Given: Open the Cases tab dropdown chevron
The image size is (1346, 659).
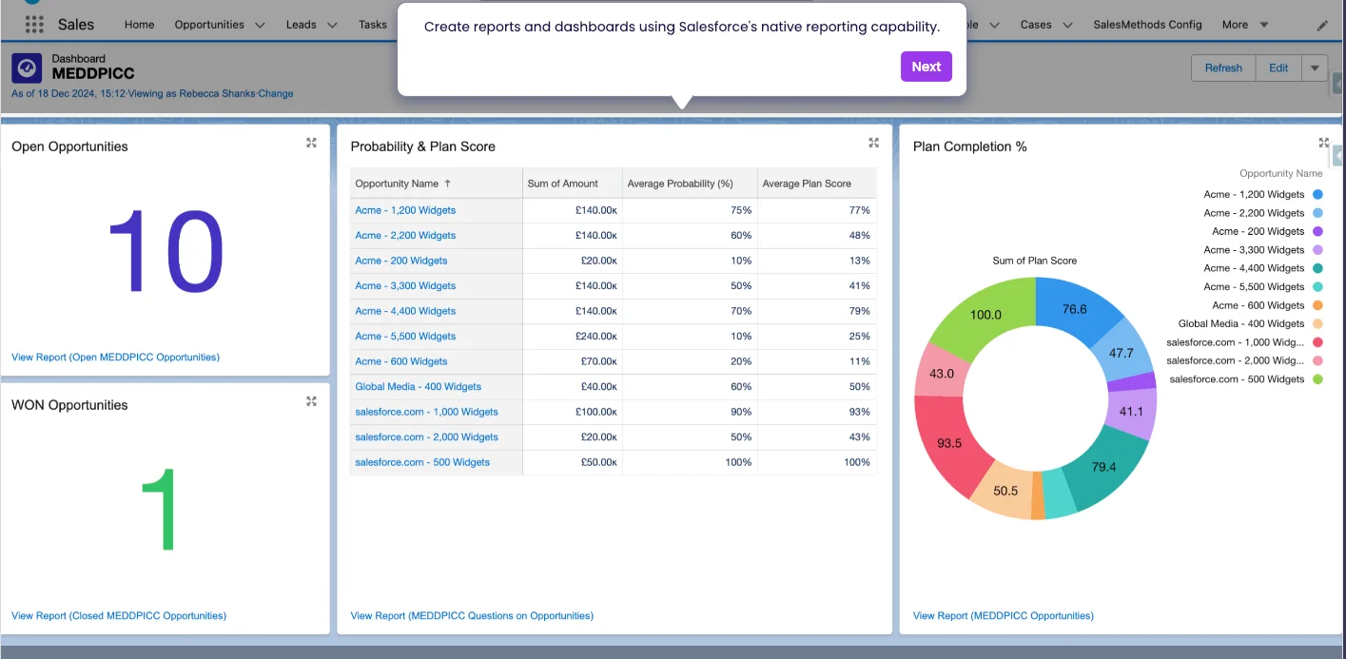Looking at the screenshot, I should click(1067, 26).
